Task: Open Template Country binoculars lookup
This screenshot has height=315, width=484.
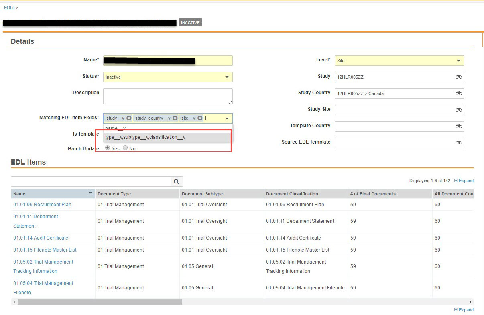Action: [x=458, y=126]
